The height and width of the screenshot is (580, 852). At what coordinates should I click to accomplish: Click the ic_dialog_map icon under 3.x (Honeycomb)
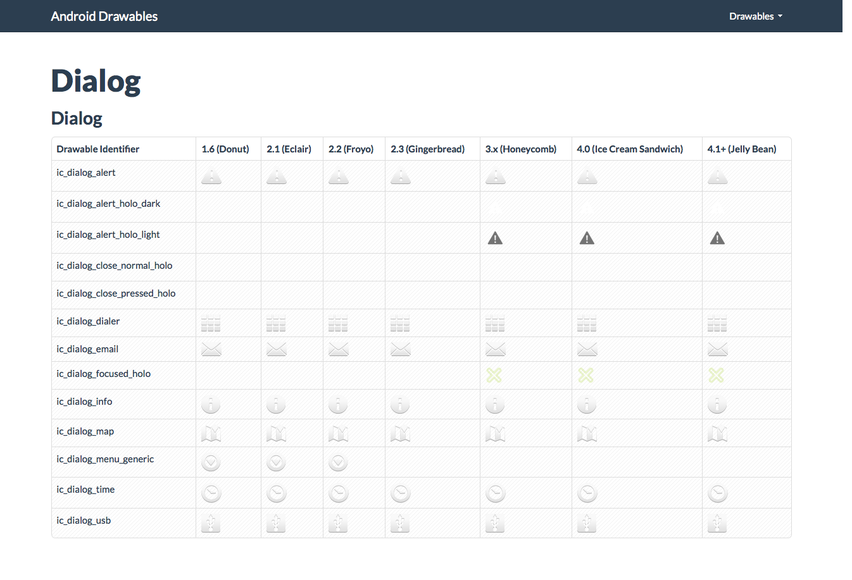495,434
